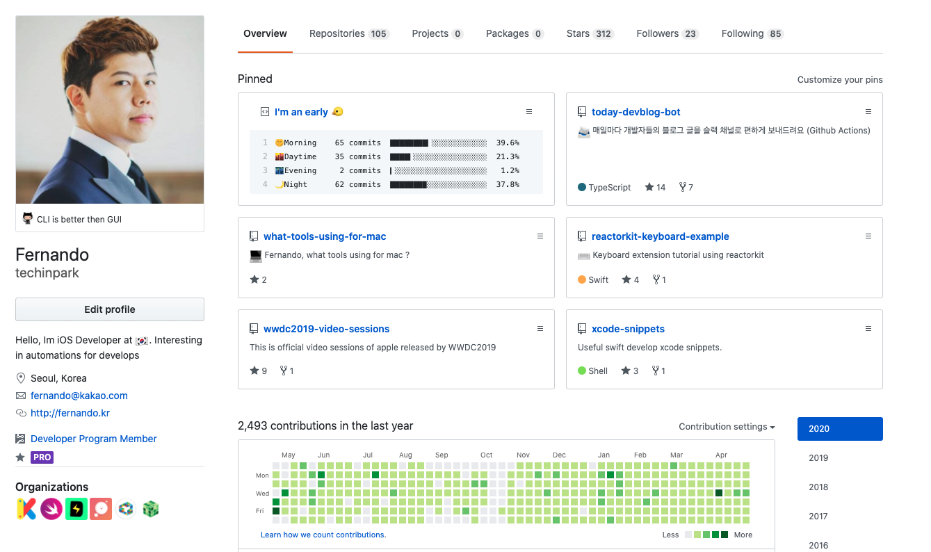Viewport: 931px width, 552px height.
Task: Open the Contribution settings dropdown
Action: coord(727,427)
